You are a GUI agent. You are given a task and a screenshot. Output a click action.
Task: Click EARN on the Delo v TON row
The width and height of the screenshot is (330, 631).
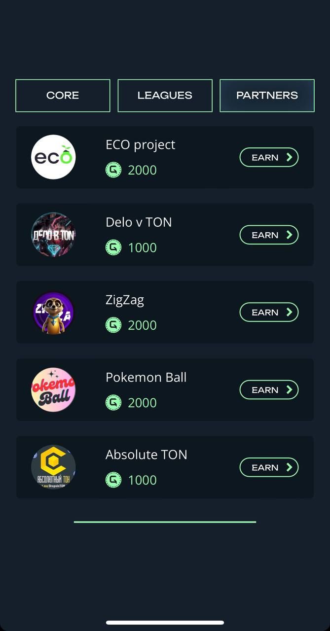tap(269, 235)
